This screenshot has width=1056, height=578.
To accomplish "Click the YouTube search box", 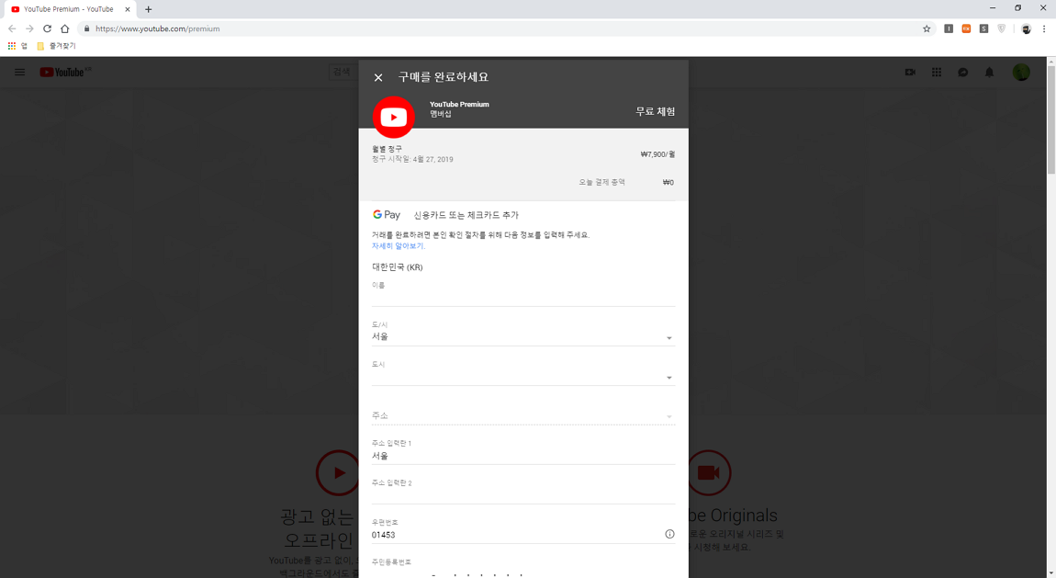I will [343, 72].
